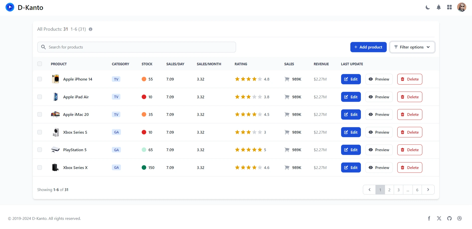Select page 2 in pagination
472x229 pixels.
coord(389,190)
